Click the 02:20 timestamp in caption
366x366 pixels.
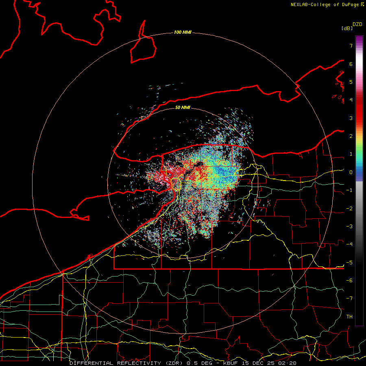pos(288,363)
